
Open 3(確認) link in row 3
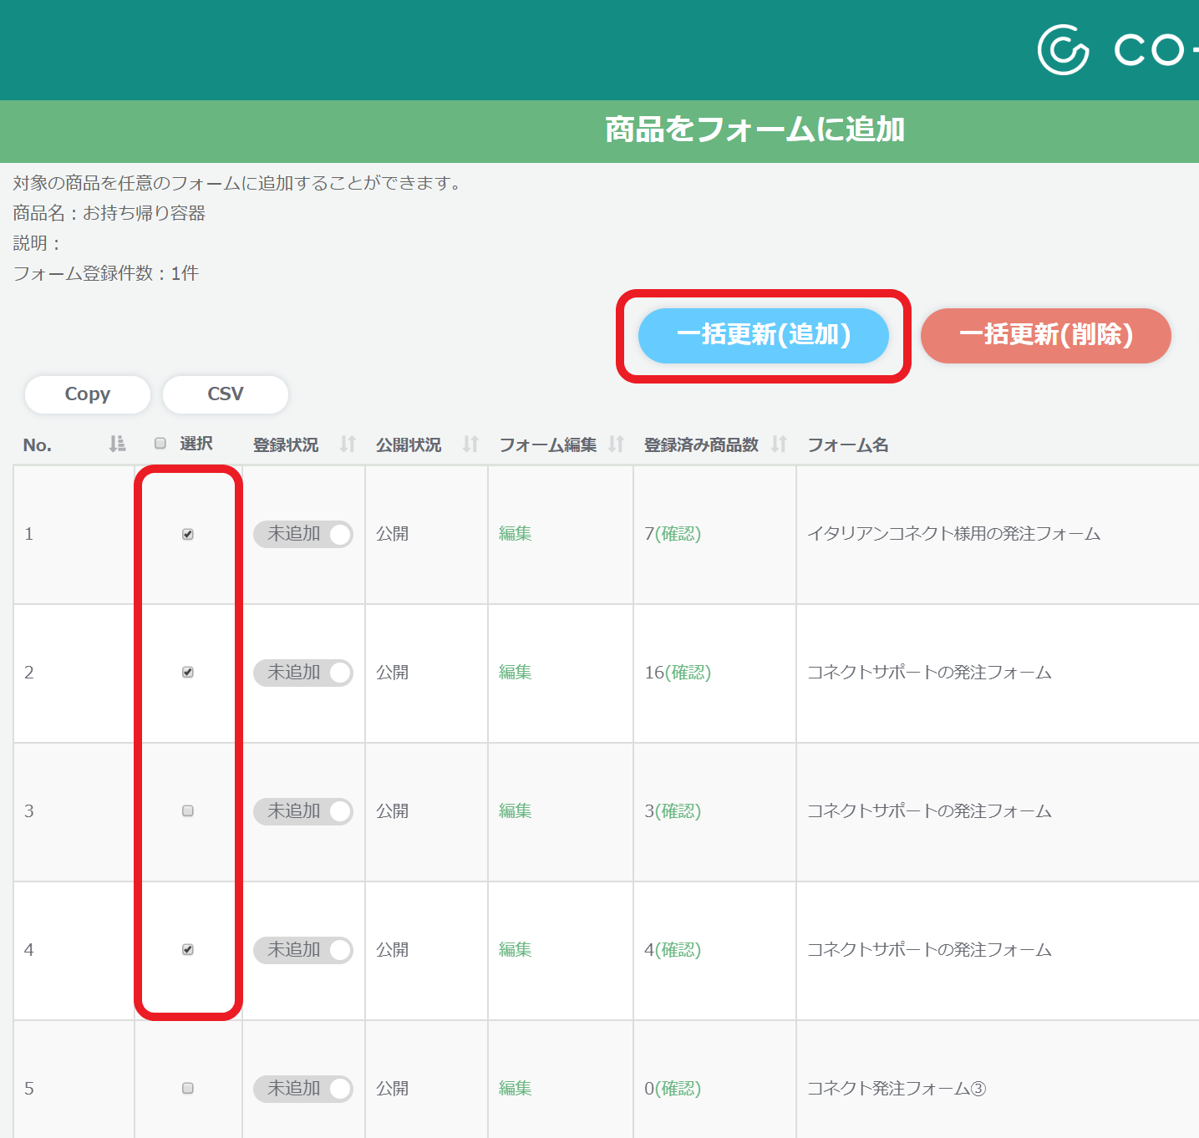(x=673, y=811)
